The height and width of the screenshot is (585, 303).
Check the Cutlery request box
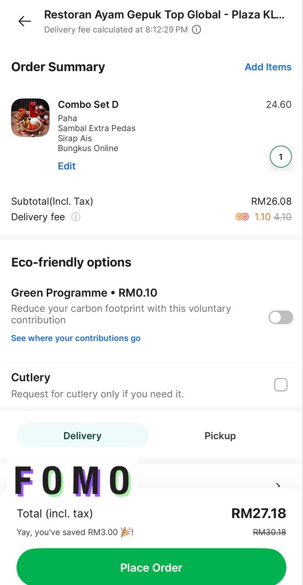point(281,385)
